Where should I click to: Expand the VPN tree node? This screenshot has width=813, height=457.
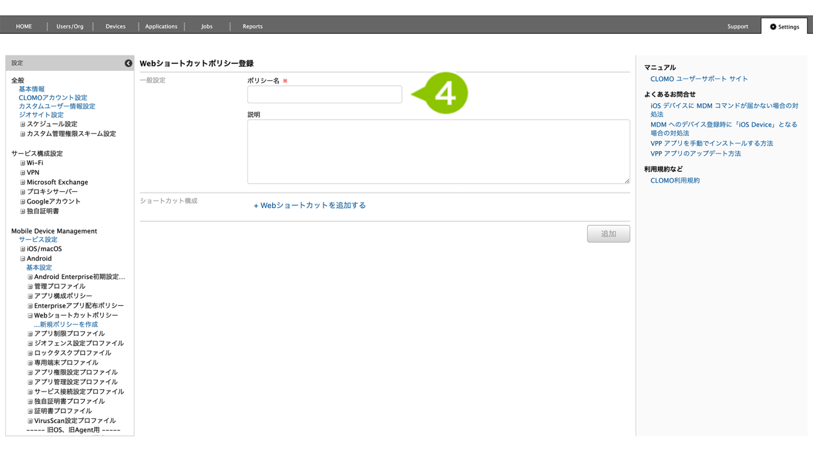[23, 173]
